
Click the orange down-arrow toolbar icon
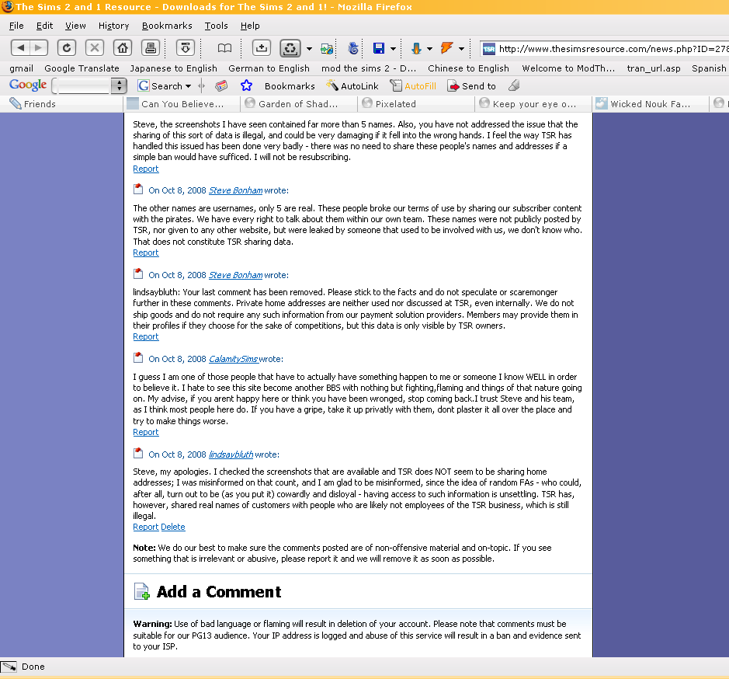416,48
